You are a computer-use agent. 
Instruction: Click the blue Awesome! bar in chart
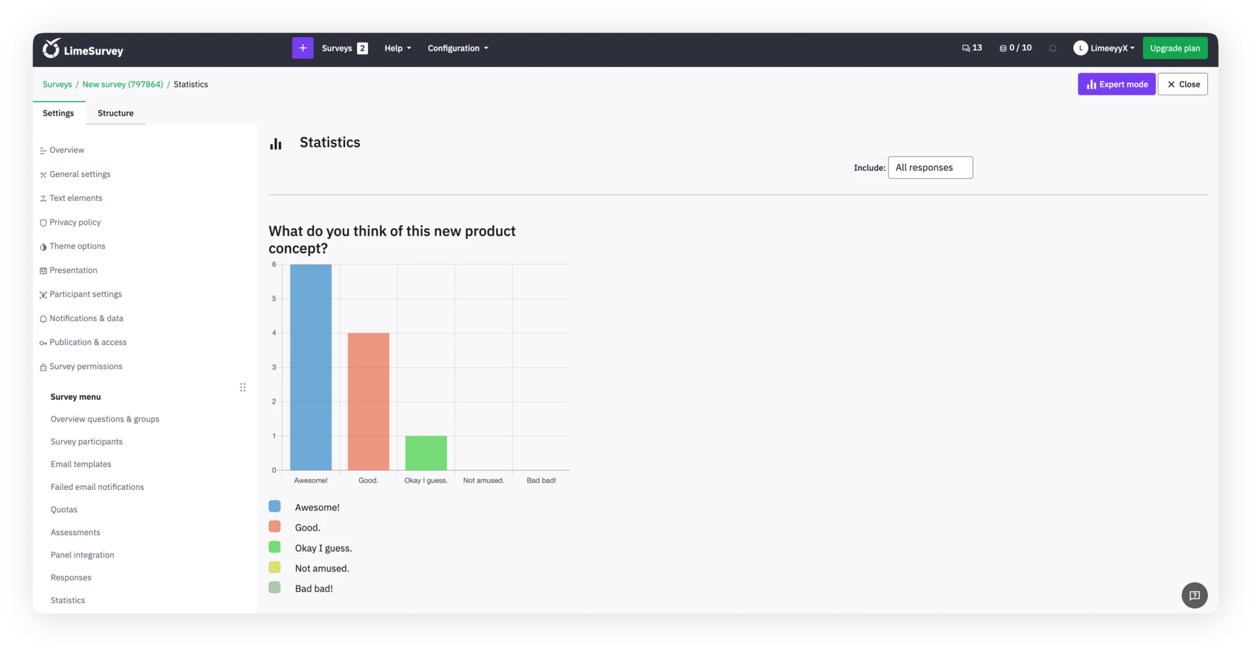pyautogui.click(x=311, y=367)
